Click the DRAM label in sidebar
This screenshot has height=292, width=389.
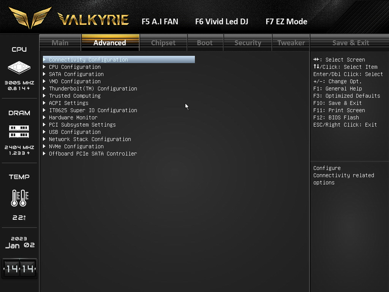pos(19,113)
